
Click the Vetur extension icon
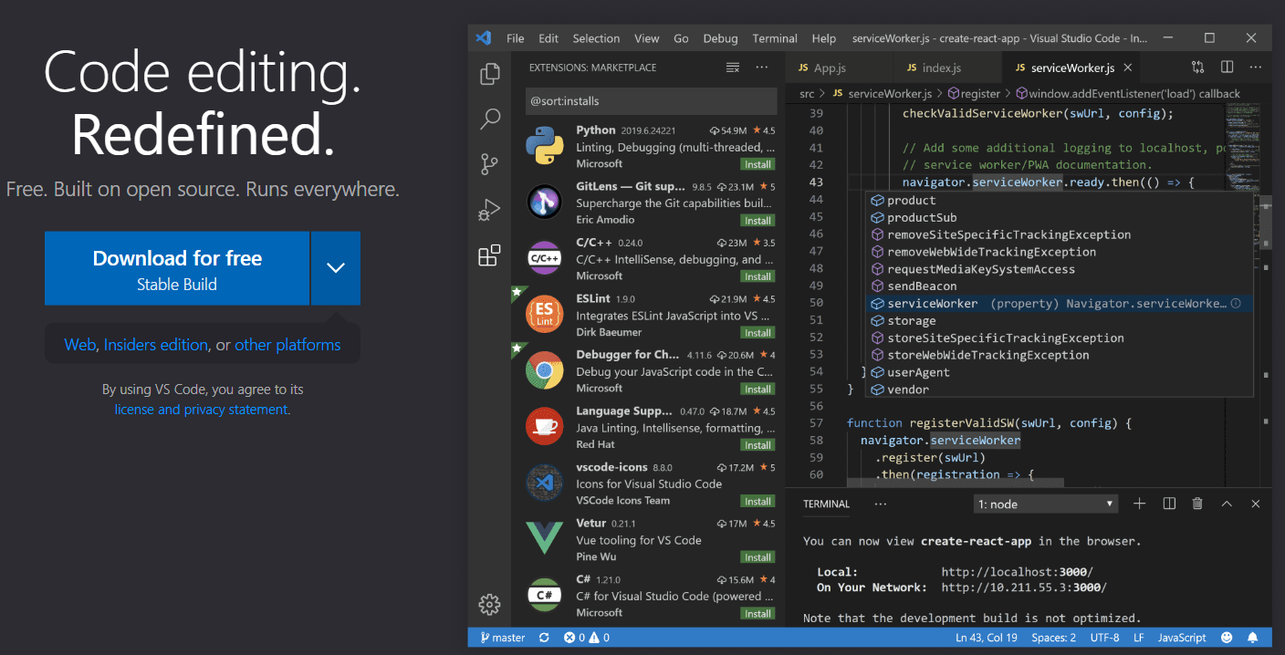pos(544,538)
